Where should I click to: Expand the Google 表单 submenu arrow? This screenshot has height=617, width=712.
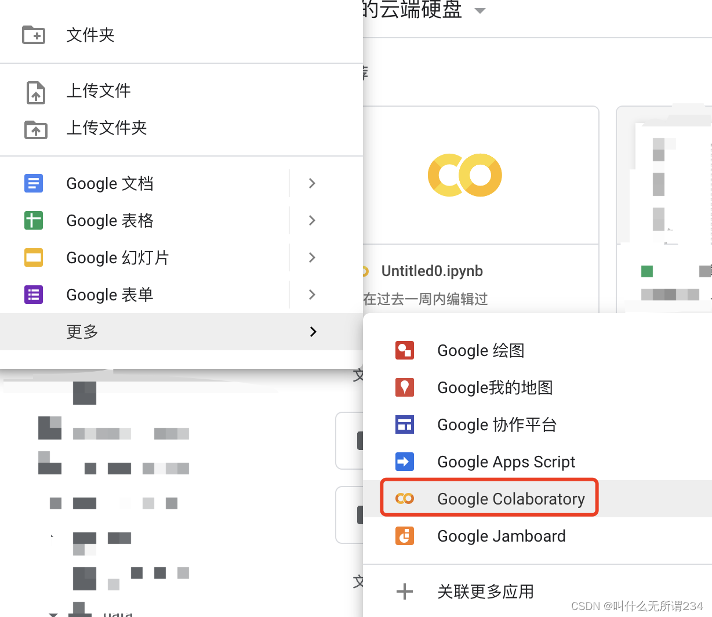(x=312, y=295)
